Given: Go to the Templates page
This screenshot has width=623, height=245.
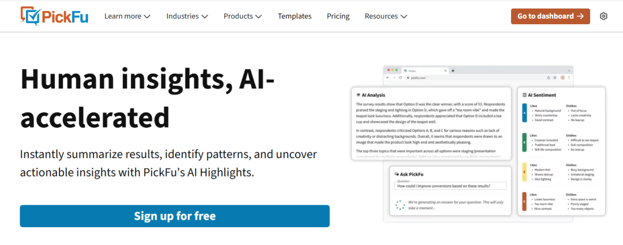Looking at the screenshot, I should (x=294, y=16).
